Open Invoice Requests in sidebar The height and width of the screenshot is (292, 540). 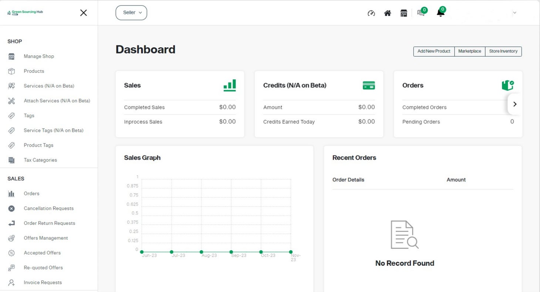pos(43,282)
